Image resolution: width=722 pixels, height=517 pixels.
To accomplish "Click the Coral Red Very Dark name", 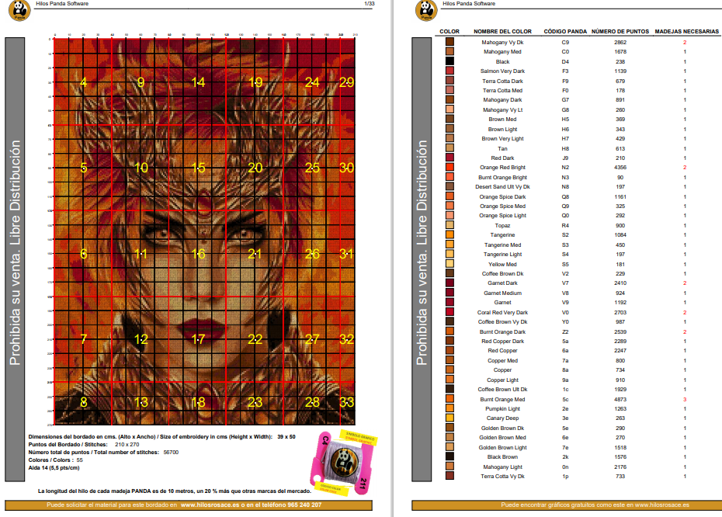I will pos(502,312).
